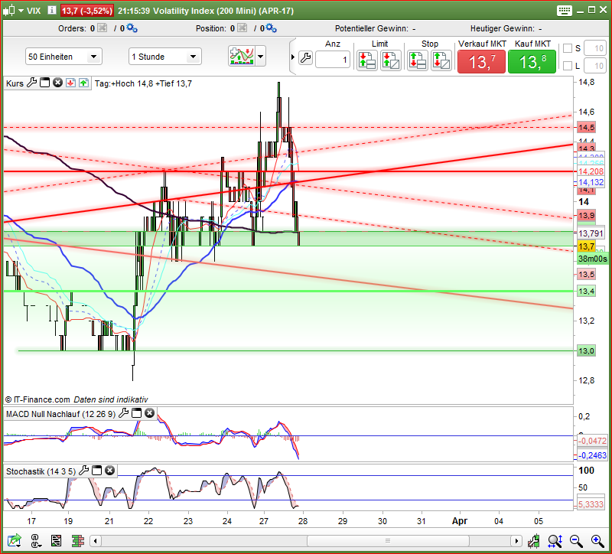Open the title bar dropdown arrow next to VIX
Screen dimensions: 612x554
coord(21,11)
